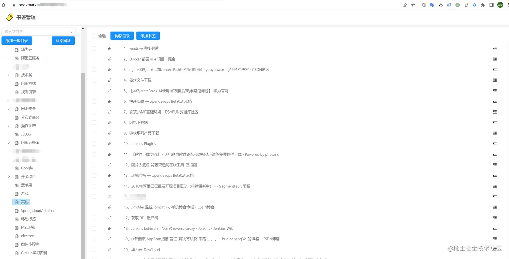
Task: Click the link icon beside 闪电下载吧
Action: click(x=110, y=123)
